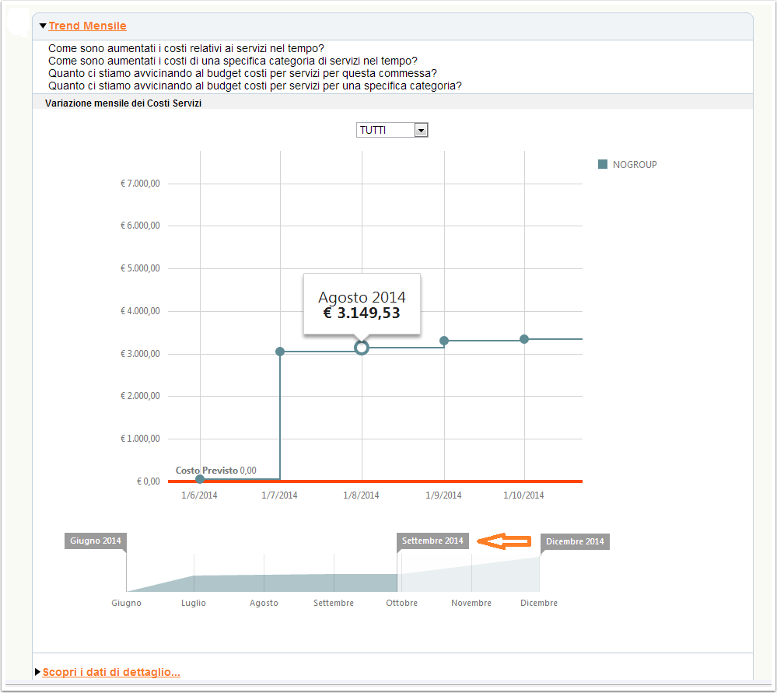Click the 1/6/2014 axis label
The width and height of the screenshot is (777, 693).
(199, 495)
